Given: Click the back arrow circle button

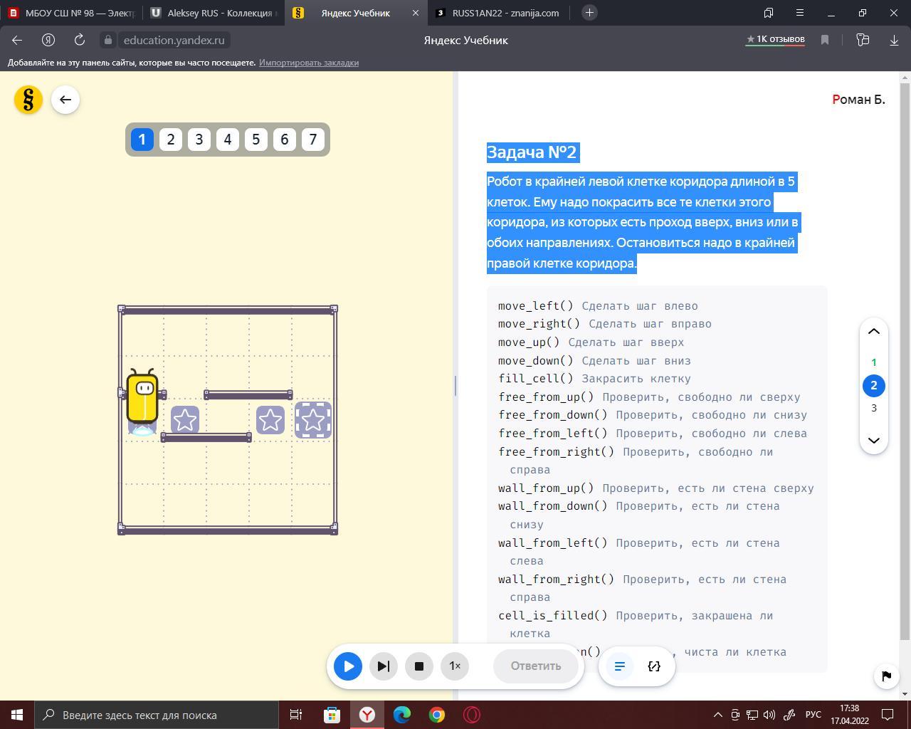Looking at the screenshot, I should (x=65, y=100).
